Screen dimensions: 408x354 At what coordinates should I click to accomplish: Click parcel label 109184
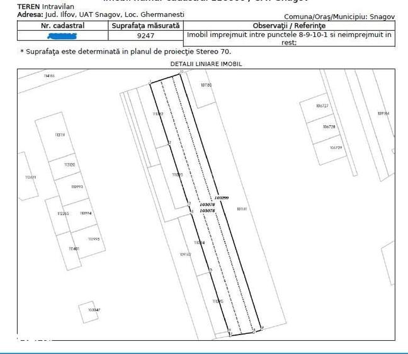[383, 113]
